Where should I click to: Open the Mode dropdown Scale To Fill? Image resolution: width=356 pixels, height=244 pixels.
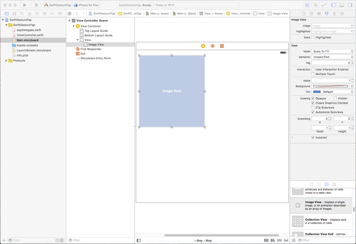tap(332, 51)
